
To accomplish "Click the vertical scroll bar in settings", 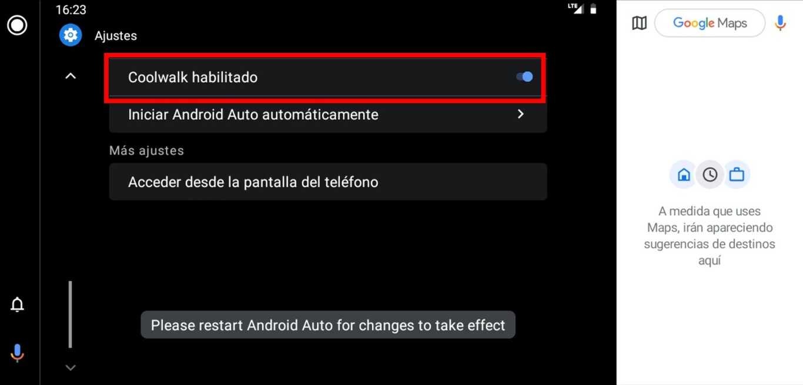I will pyautogui.click(x=71, y=315).
